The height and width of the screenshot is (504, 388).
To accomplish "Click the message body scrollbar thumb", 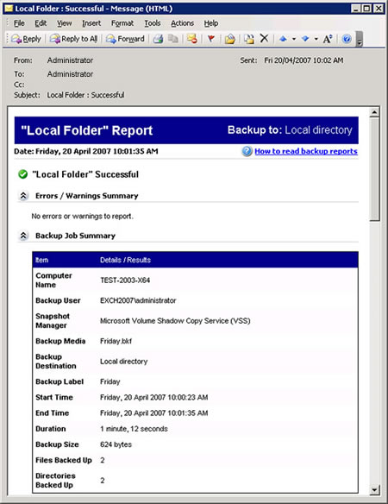I will click(374, 169).
